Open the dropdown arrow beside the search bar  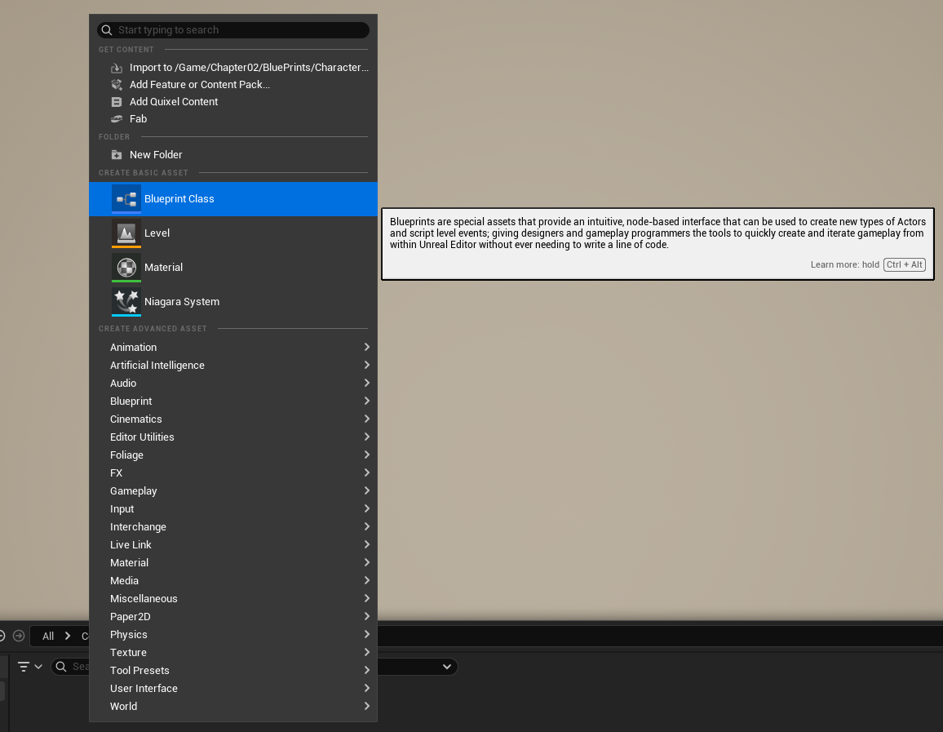(447, 667)
